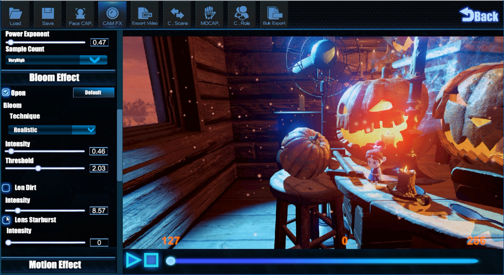The width and height of the screenshot is (504, 275).
Task: Collapse the Motion Effect section
Action: click(55, 264)
